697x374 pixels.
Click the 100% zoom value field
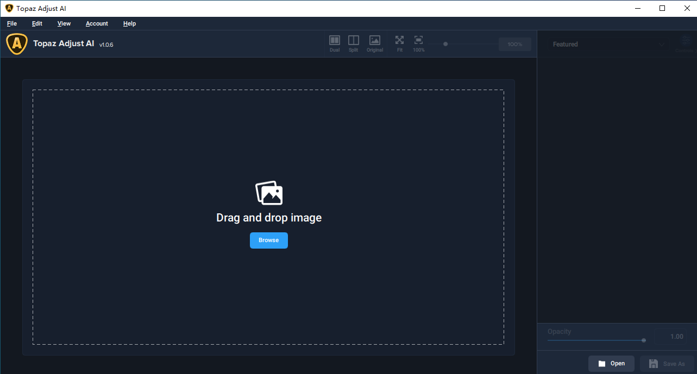point(515,44)
